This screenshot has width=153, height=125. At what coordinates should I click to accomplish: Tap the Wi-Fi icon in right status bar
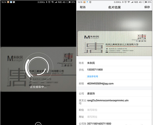(x=129, y=2)
